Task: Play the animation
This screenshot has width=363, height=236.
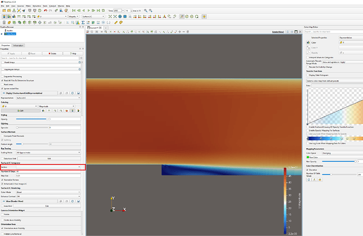Action: point(88,11)
